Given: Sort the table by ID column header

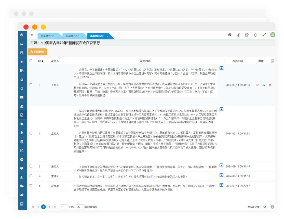Looking at the screenshot, I should (x=40, y=61).
